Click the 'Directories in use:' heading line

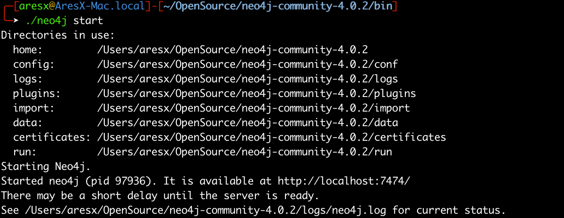(58, 35)
